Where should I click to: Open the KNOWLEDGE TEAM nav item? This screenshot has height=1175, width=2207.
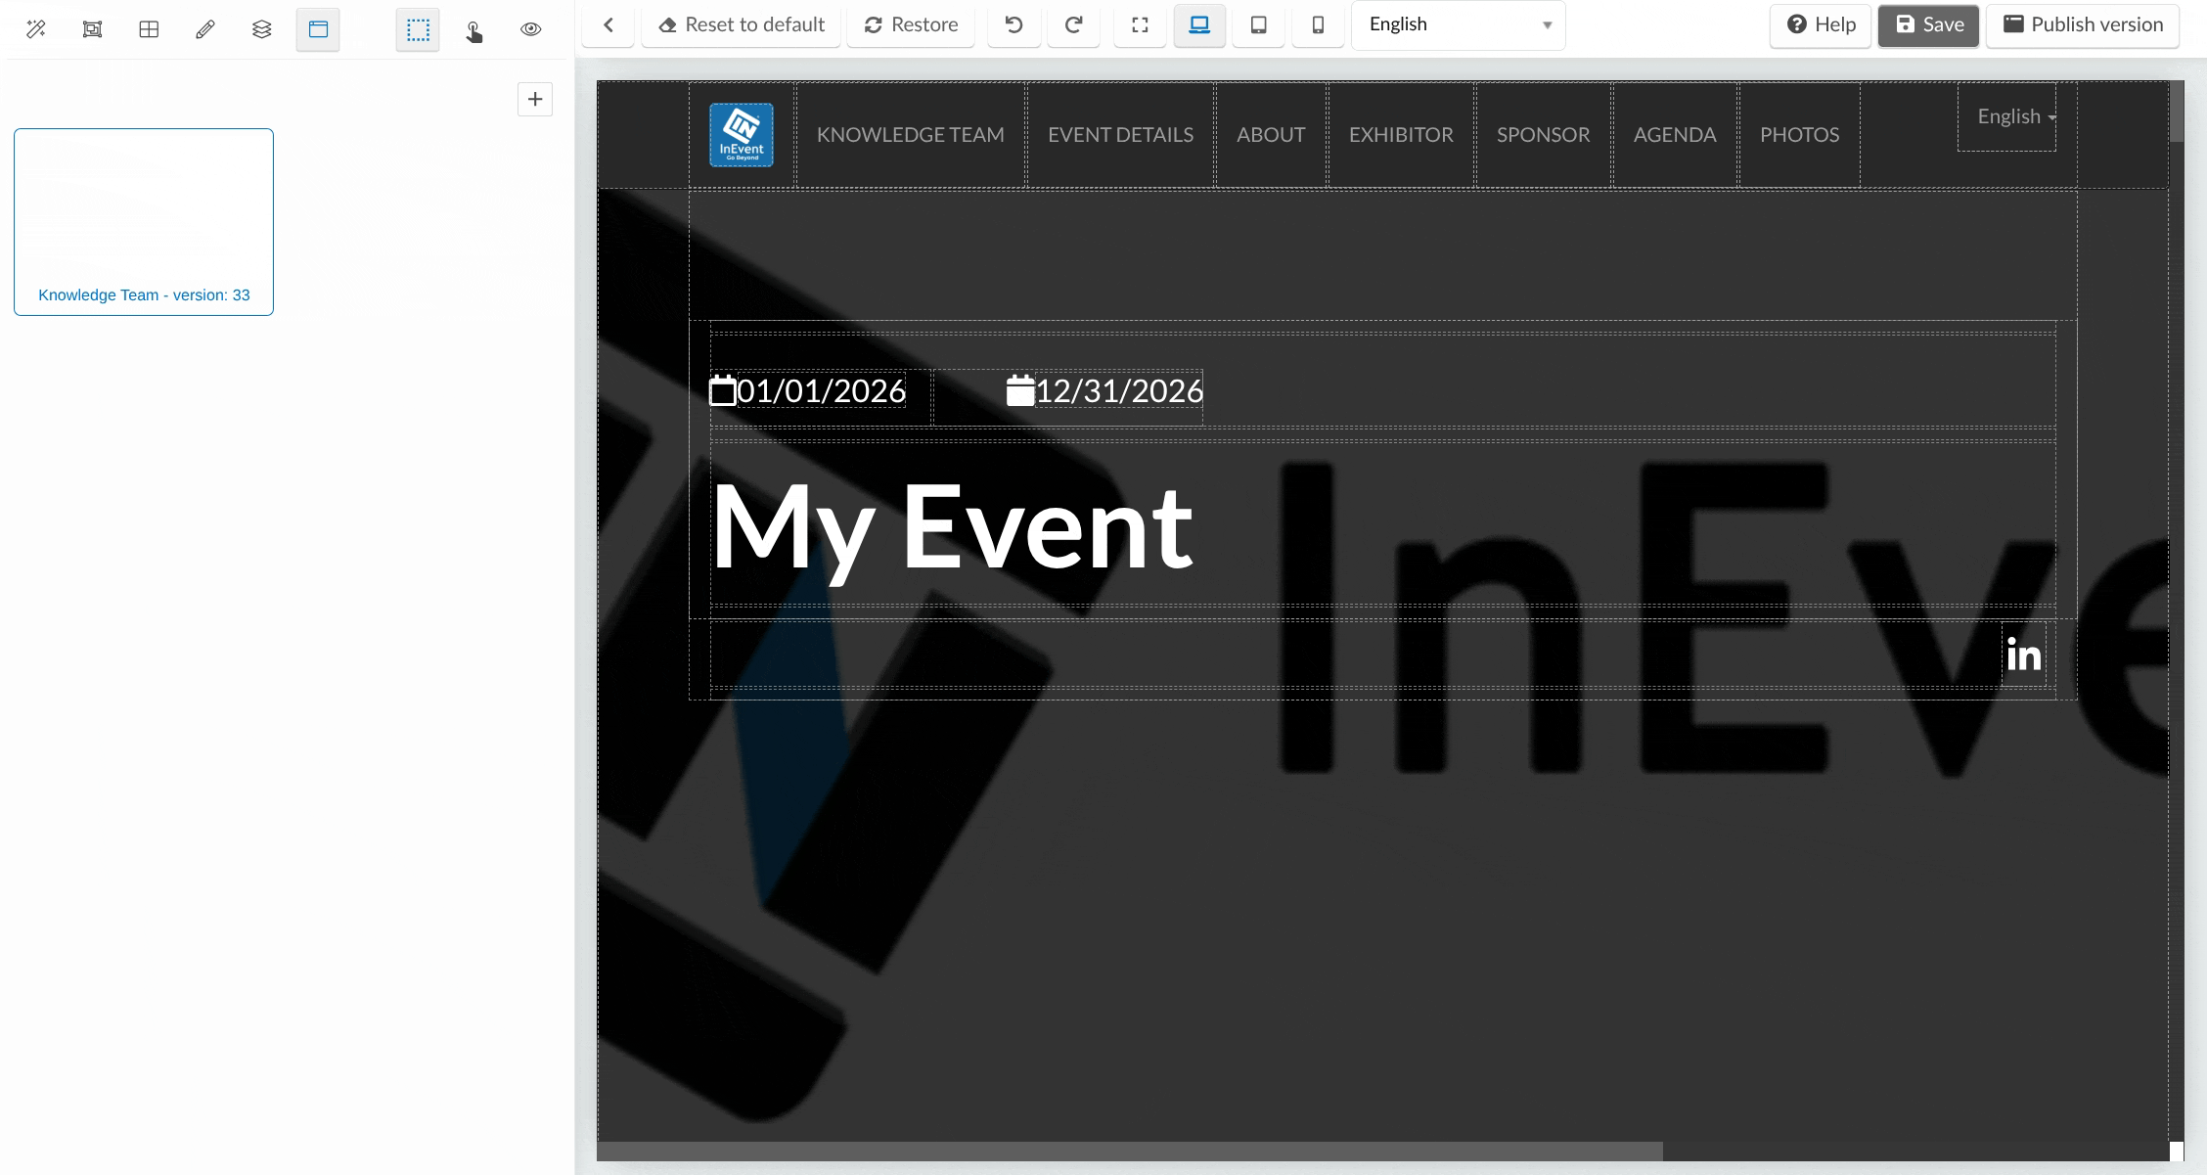pos(911,135)
